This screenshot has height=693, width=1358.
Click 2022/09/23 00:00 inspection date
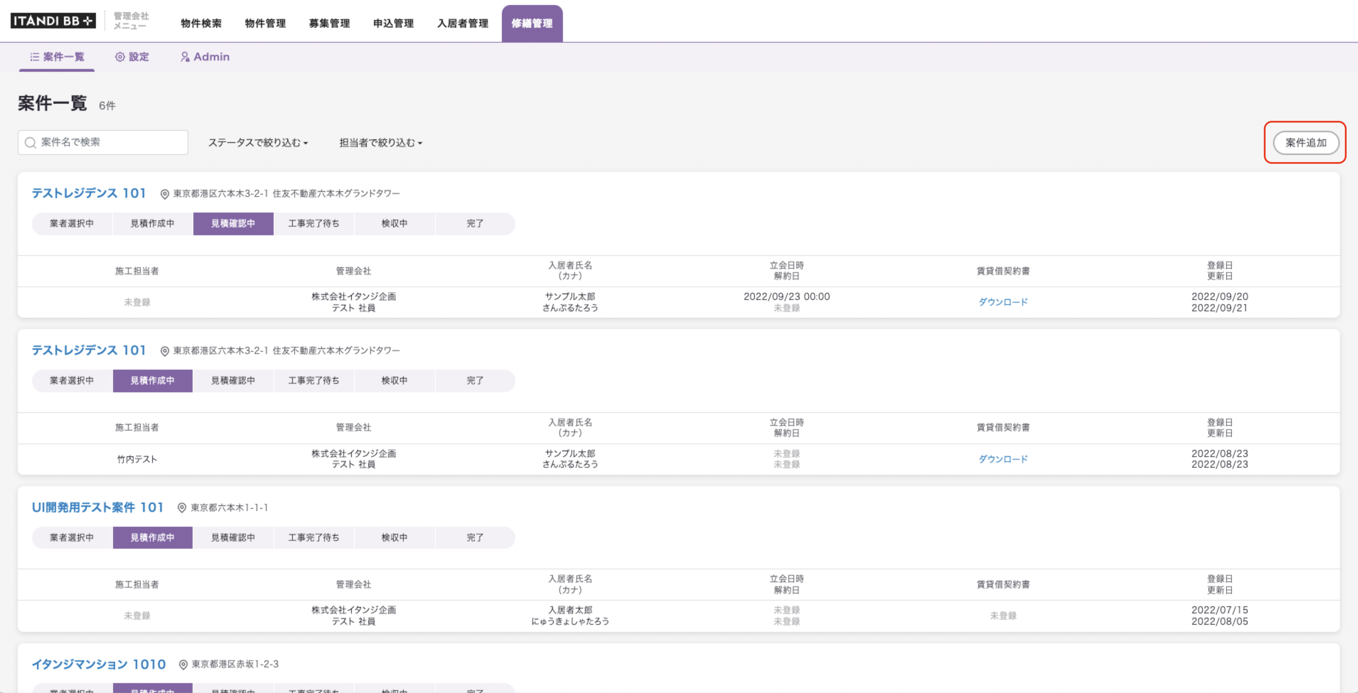(787, 297)
